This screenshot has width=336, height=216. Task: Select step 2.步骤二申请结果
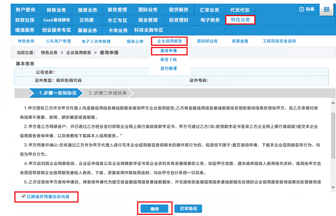(x=108, y=93)
